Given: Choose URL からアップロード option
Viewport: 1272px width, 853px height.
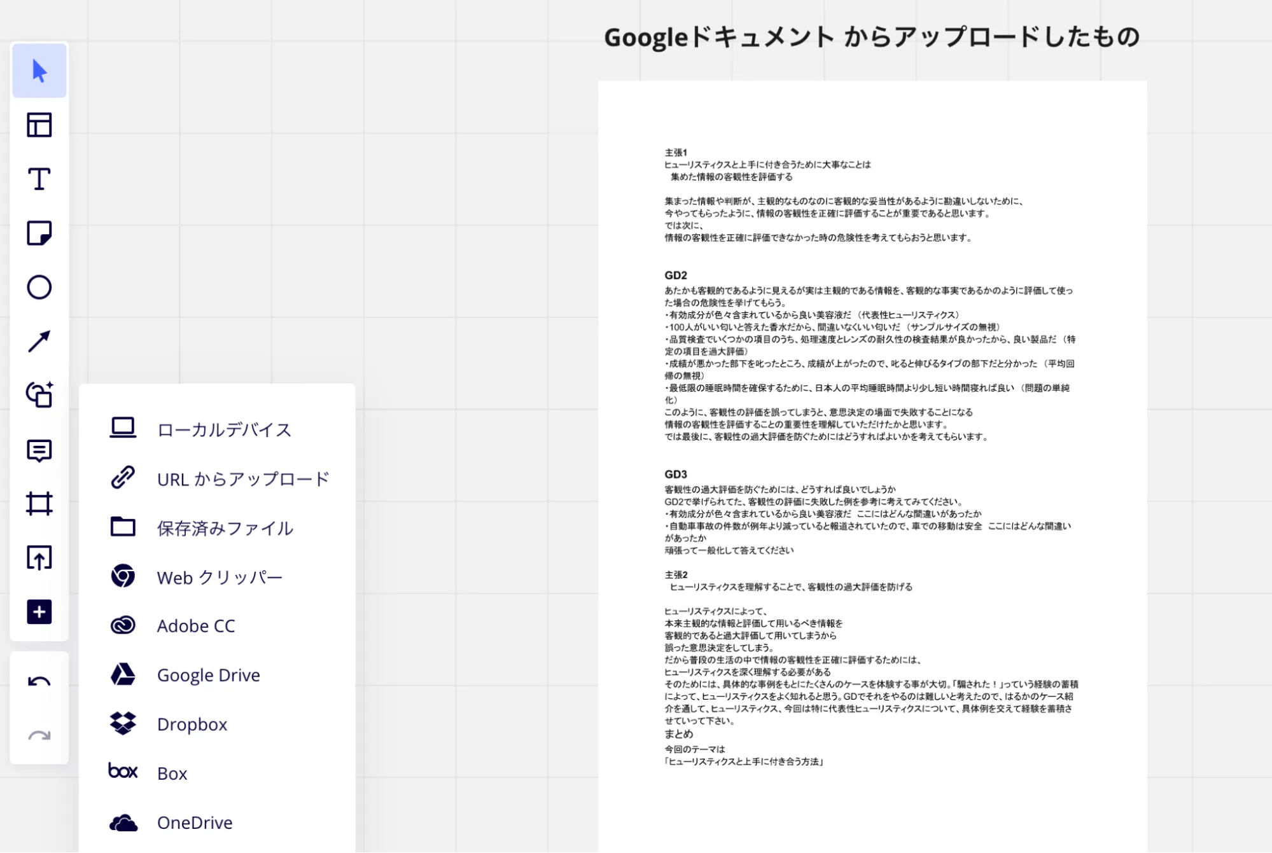Looking at the screenshot, I should 217,478.
